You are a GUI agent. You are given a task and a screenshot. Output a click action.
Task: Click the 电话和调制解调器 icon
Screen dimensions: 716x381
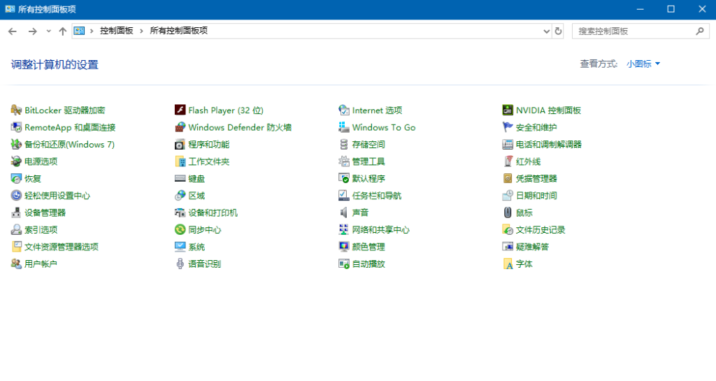pos(508,144)
